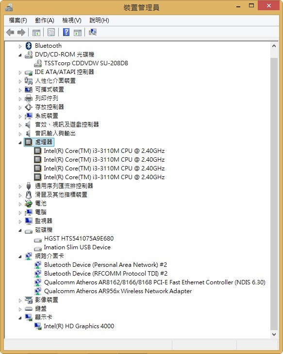Image resolution: width=283 pixels, height=354 pixels.
Task: Click the Forward arrow toolbar icon
Action: [21, 33]
